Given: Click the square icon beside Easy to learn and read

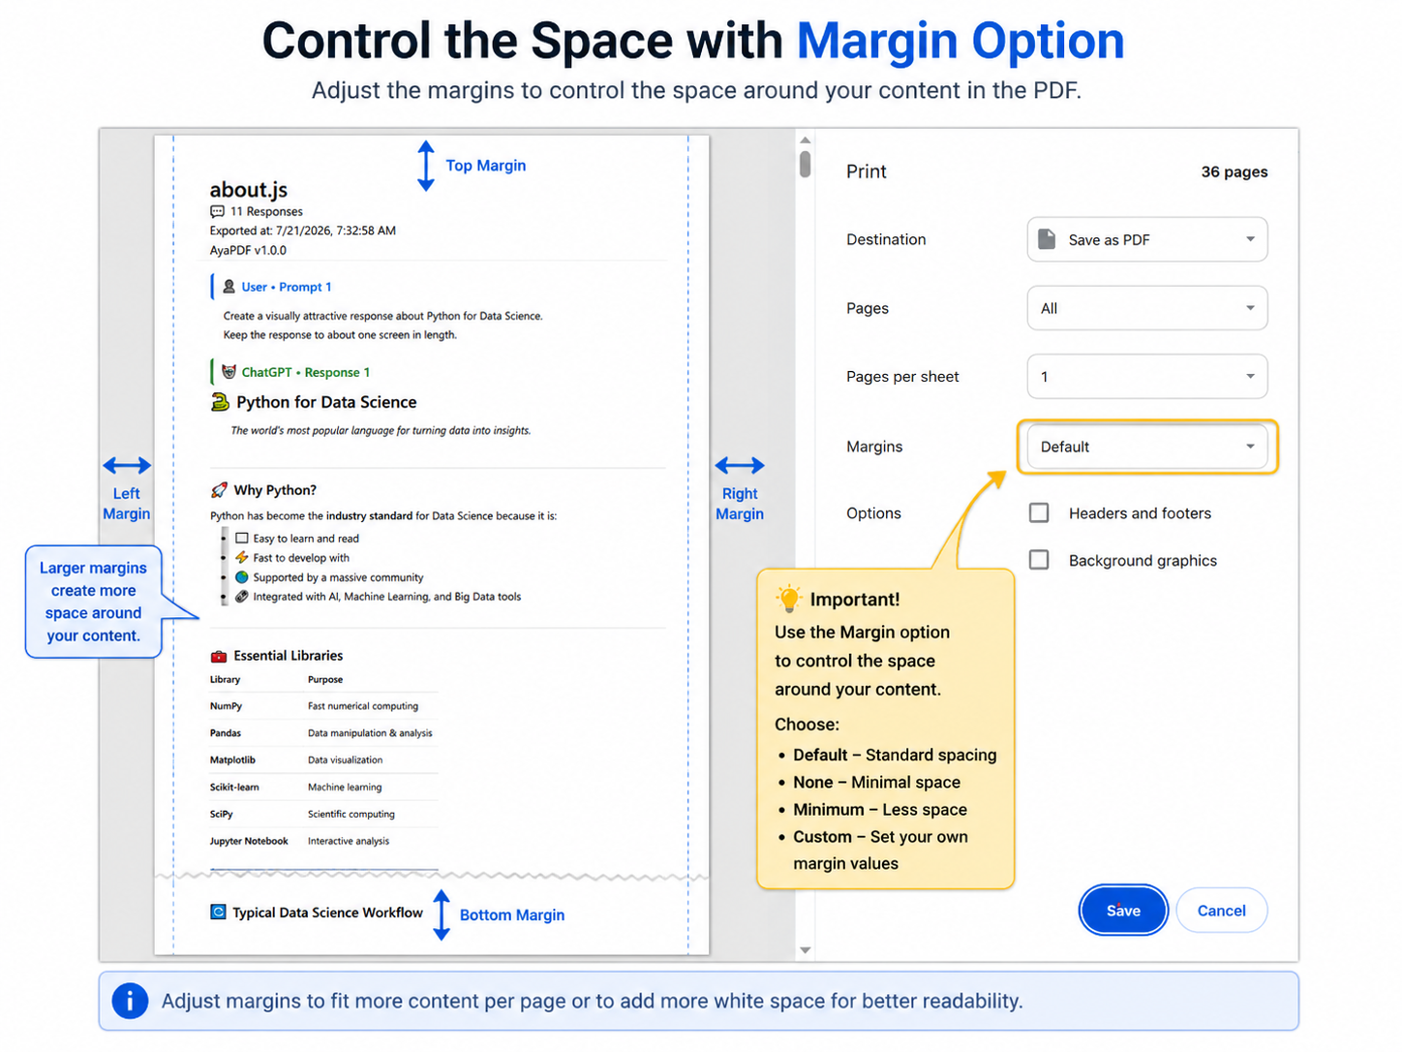Looking at the screenshot, I should [242, 539].
